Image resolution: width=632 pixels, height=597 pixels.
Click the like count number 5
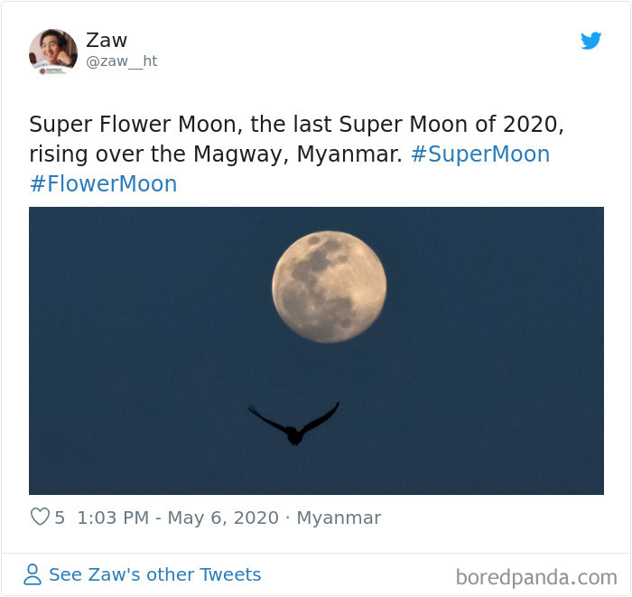point(60,518)
